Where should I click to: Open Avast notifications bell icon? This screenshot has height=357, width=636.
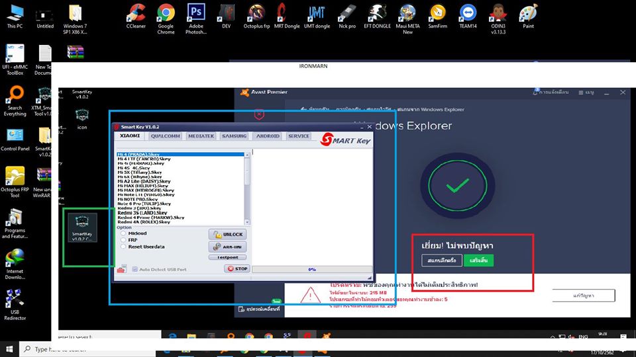[536, 92]
